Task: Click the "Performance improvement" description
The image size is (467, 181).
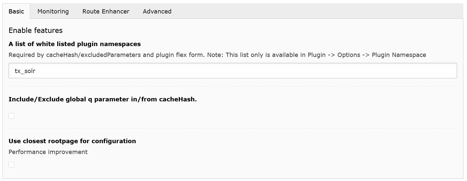Action: pyautogui.click(x=48, y=152)
